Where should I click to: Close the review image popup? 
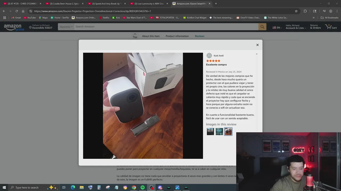click(x=257, y=45)
